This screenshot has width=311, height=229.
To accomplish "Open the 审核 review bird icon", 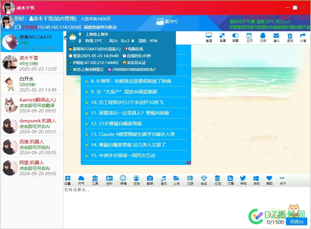I will (x=243, y=180).
